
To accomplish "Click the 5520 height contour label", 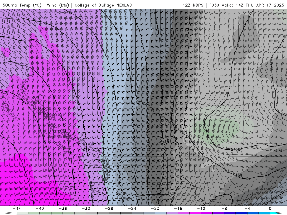I will pos(164,140).
